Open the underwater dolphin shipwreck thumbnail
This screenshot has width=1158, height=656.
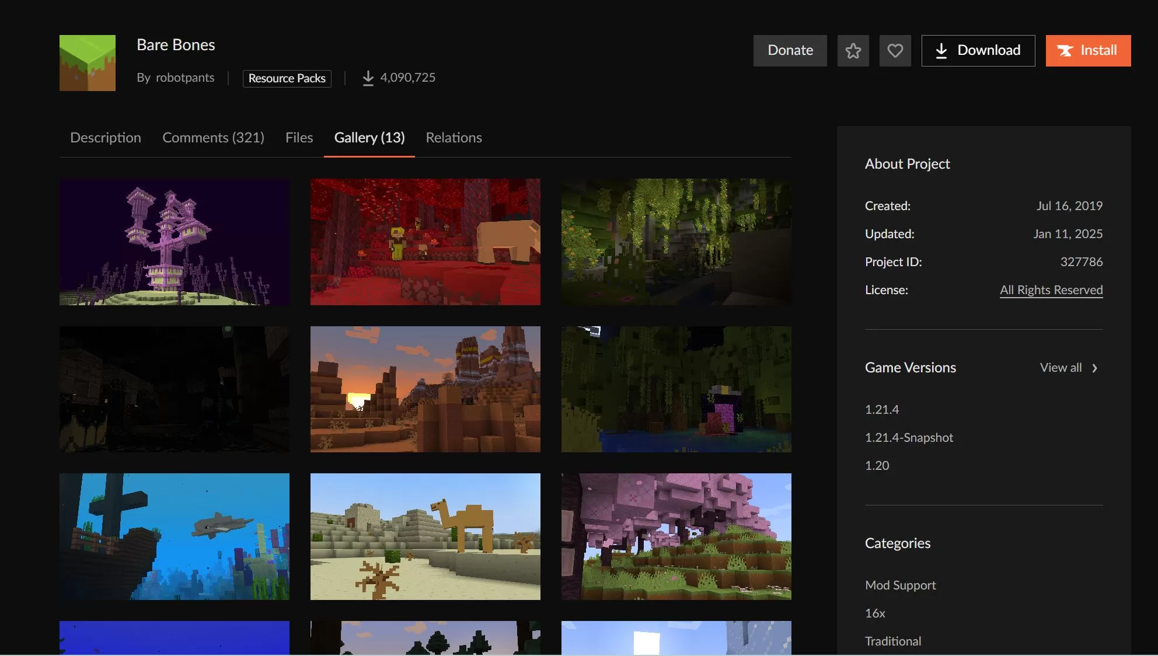click(x=175, y=536)
